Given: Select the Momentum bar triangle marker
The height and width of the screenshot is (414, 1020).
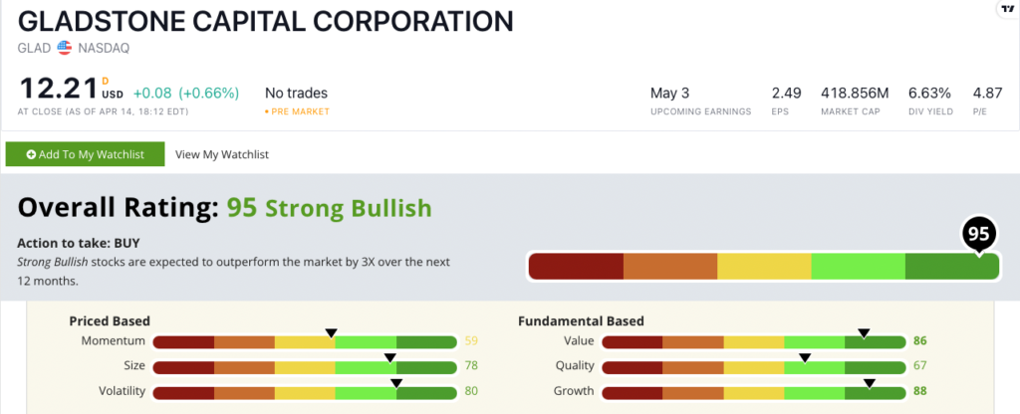Looking at the screenshot, I should point(332,332).
